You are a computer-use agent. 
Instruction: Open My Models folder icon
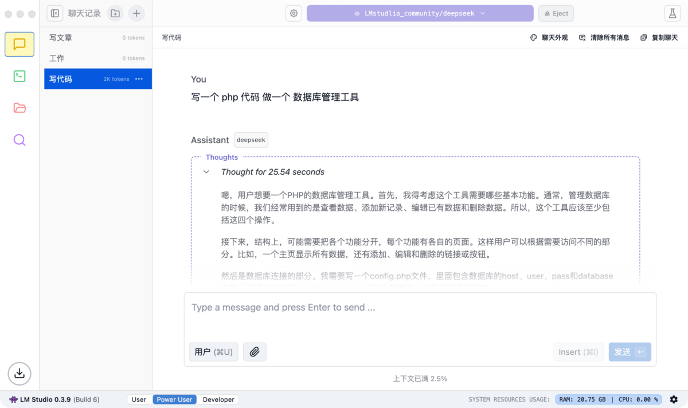click(19, 108)
